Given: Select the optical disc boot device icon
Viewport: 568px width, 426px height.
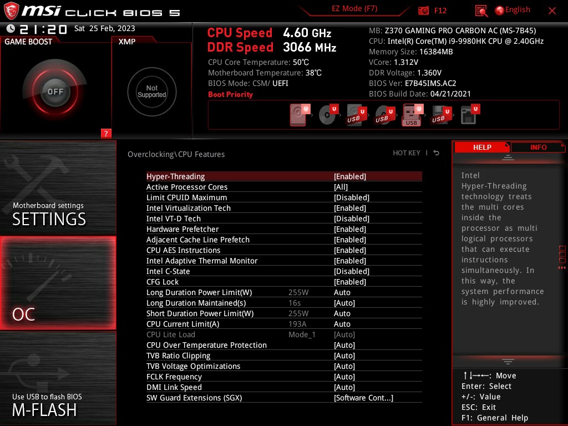Looking at the screenshot, I should (328, 115).
